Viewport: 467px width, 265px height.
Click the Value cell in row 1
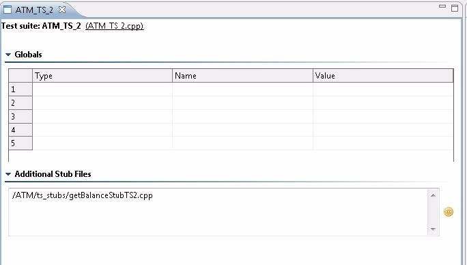(383, 89)
